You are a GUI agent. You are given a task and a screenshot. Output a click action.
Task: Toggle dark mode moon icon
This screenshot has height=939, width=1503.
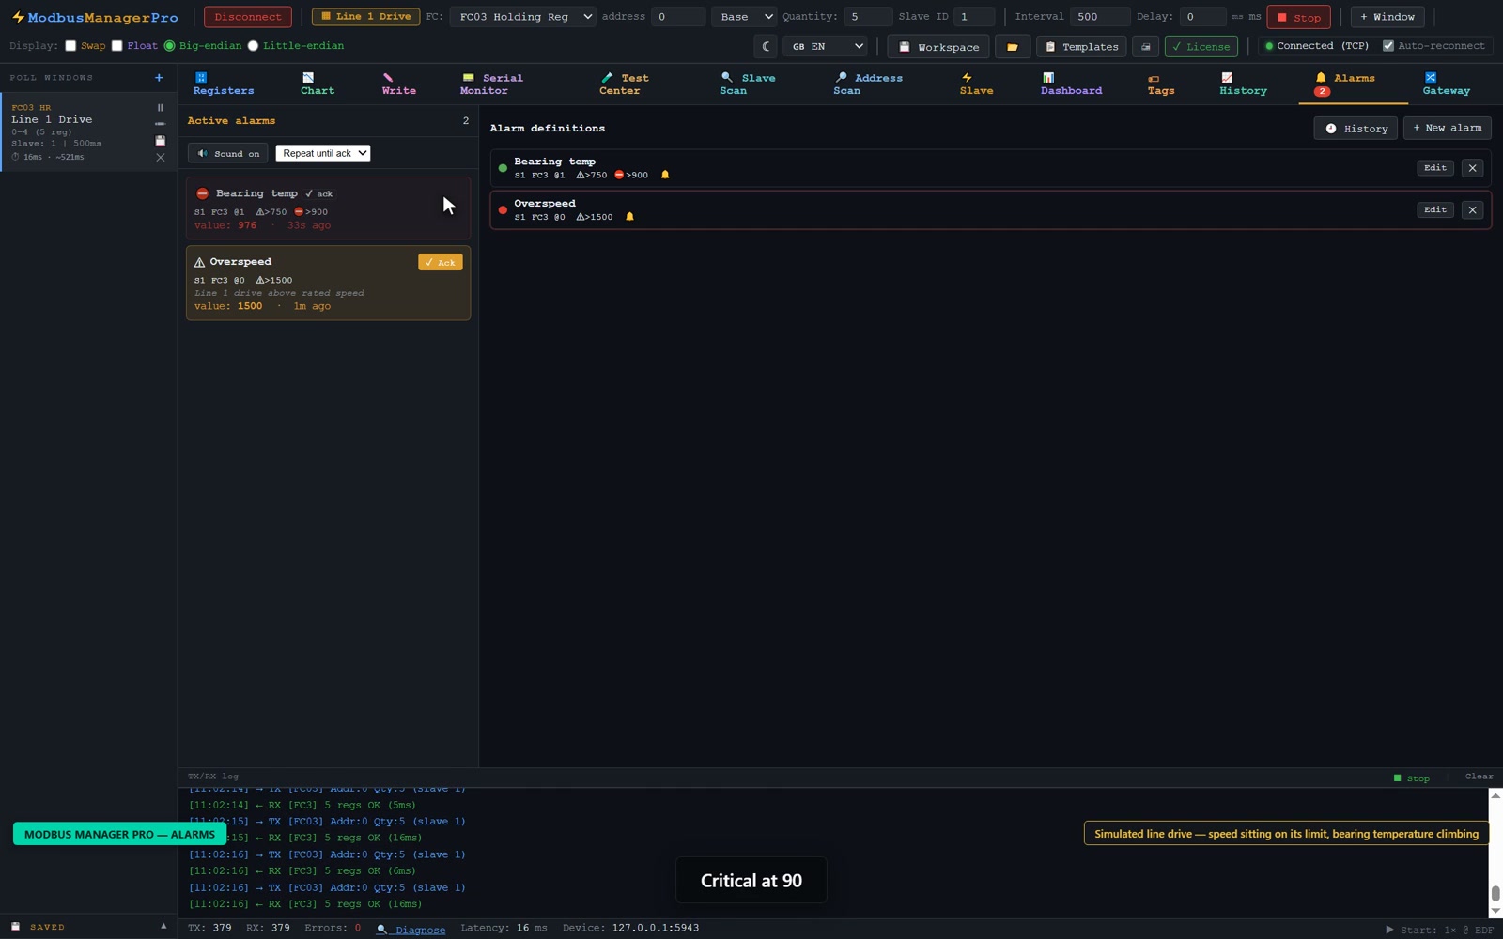tap(767, 46)
